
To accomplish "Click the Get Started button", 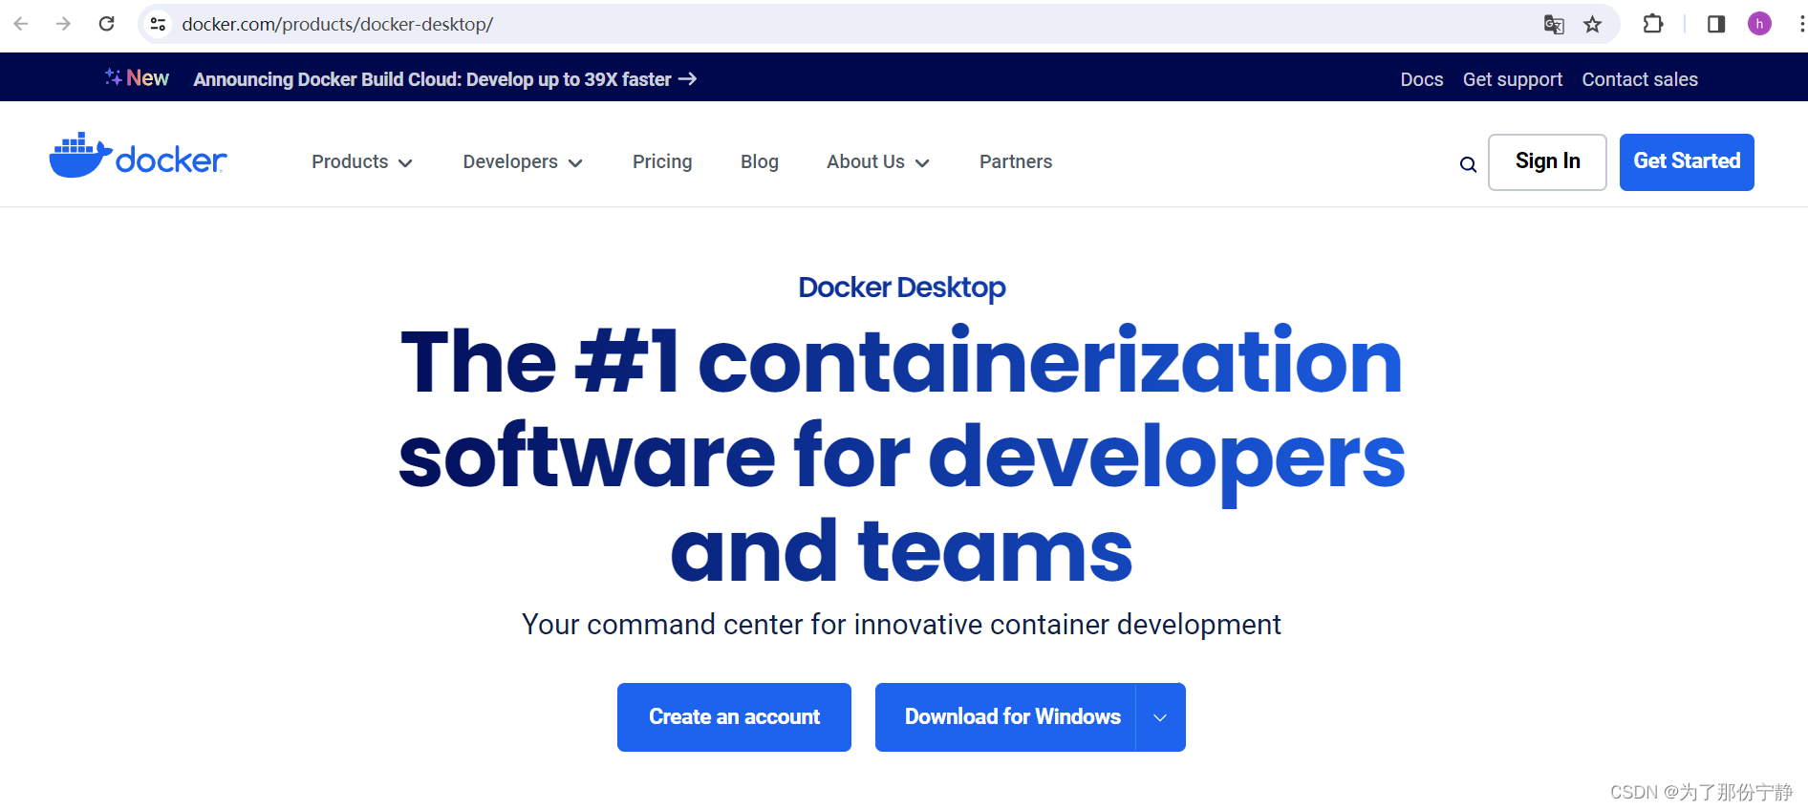I will click(x=1687, y=162).
